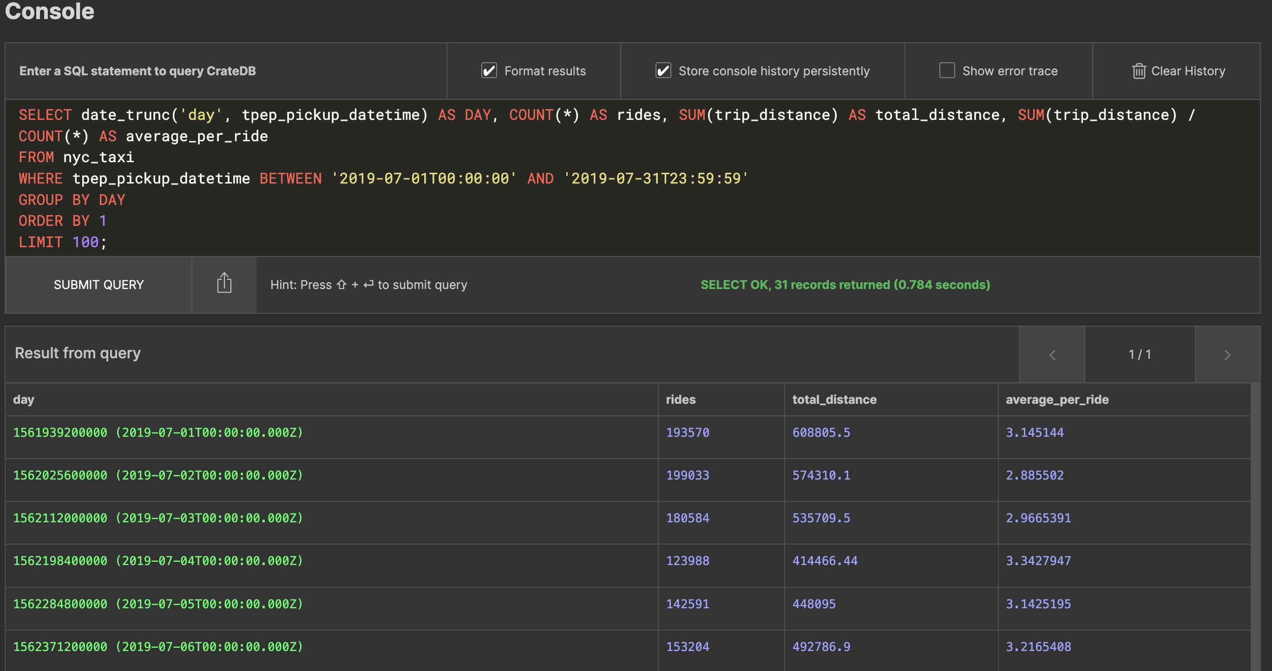Click the '1 / 1' page indicator
The height and width of the screenshot is (671, 1272).
tap(1140, 355)
